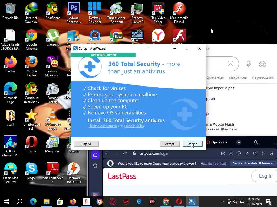This screenshot has width=277, height=207.
Task: Click 'Yes, set it as default browser'
Action: point(253,163)
